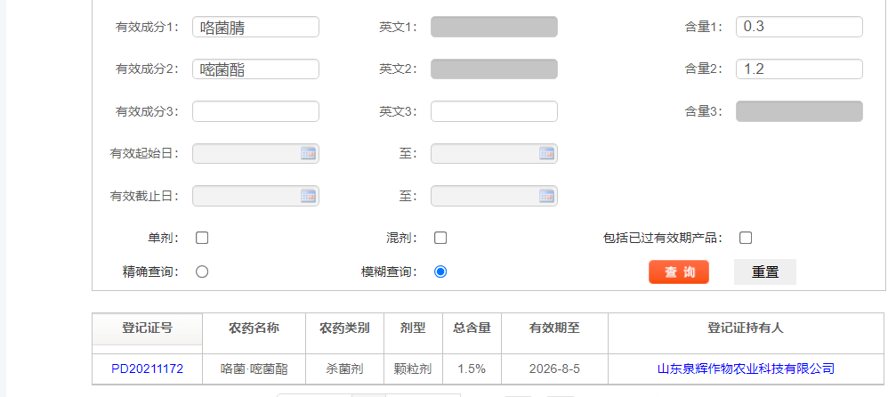Open 山东泉辉作物农业科技有限公司 holder link
896x397 pixels.
[x=746, y=369]
